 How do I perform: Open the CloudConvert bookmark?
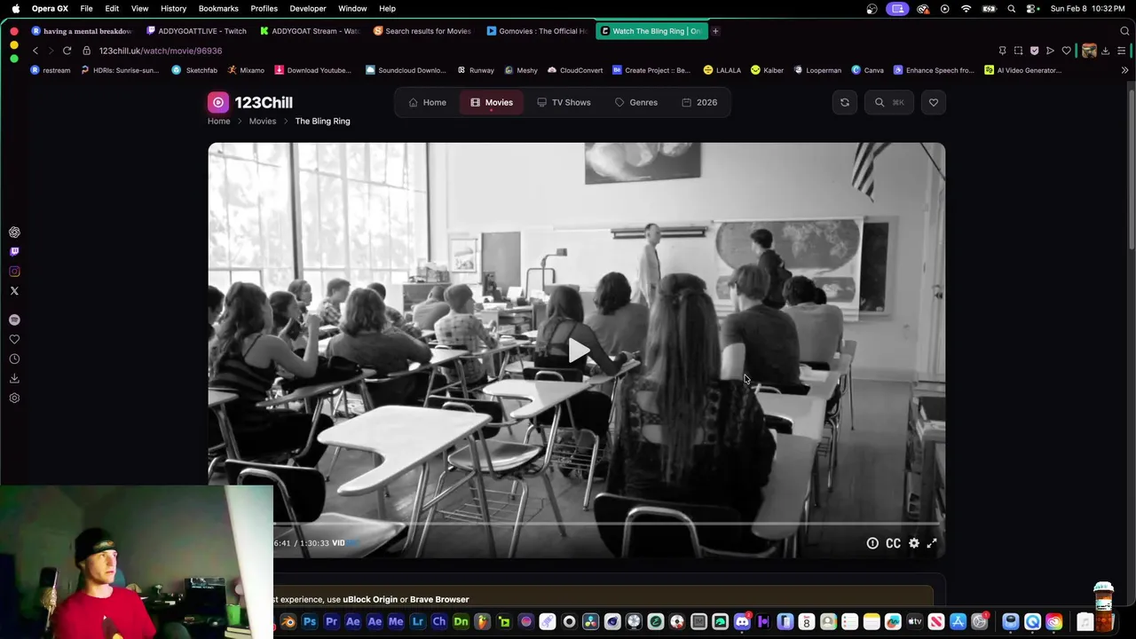575,70
